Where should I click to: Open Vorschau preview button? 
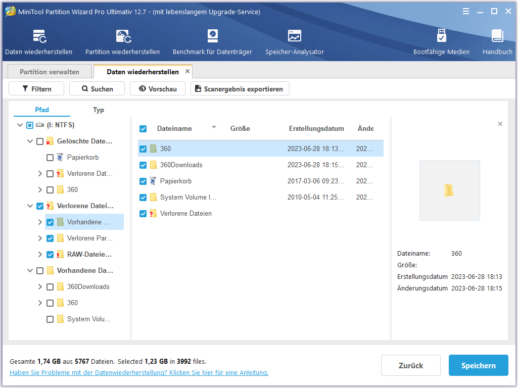click(158, 88)
